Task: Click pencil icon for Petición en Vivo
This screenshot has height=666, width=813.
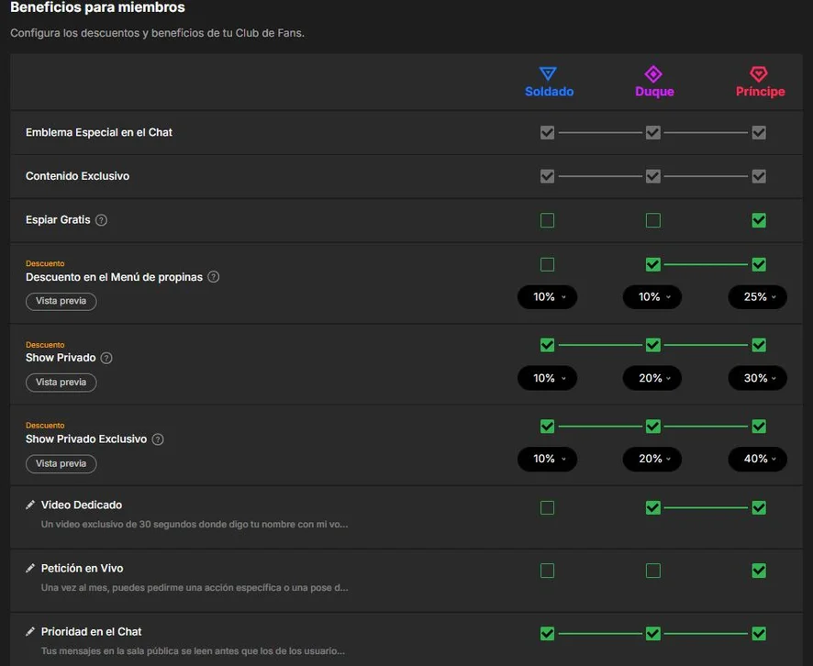Action: (x=30, y=568)
